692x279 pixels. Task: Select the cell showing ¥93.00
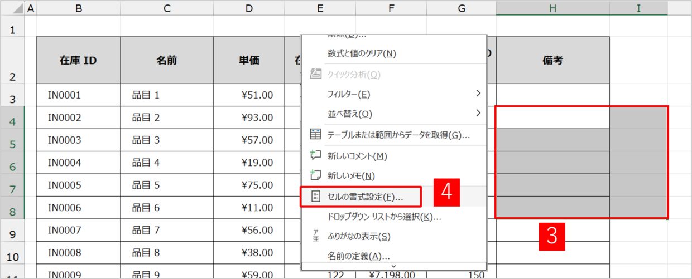coord(249,118)
